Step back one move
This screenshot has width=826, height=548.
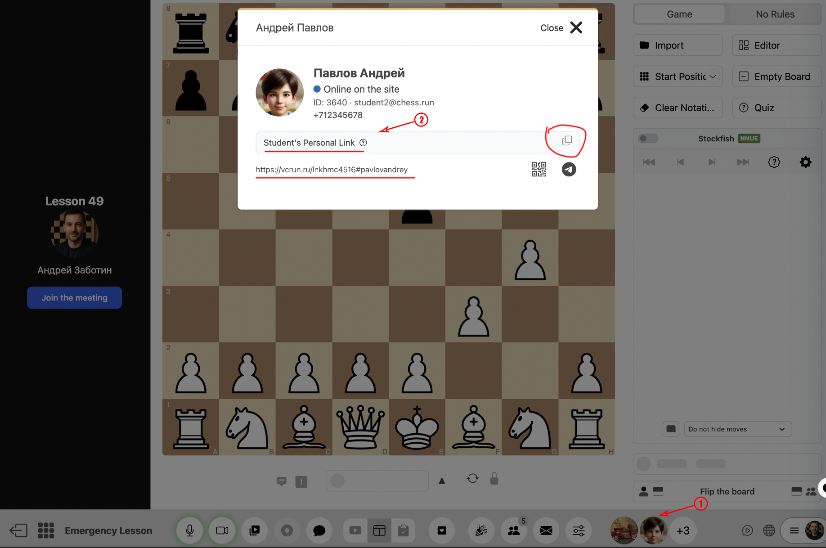pyautogui.click(x=680, y=162)
